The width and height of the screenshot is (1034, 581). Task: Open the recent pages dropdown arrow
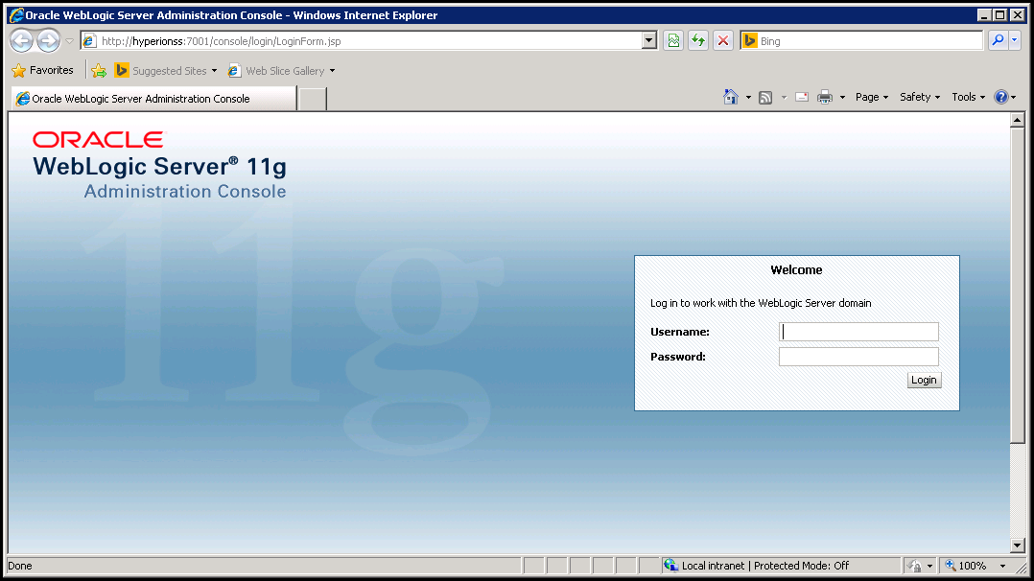pos(69,41)
